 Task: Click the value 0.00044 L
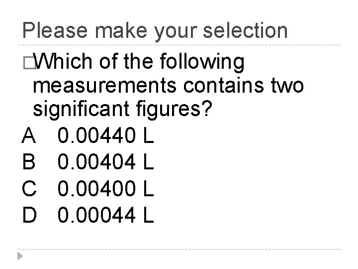pos(106,216)
